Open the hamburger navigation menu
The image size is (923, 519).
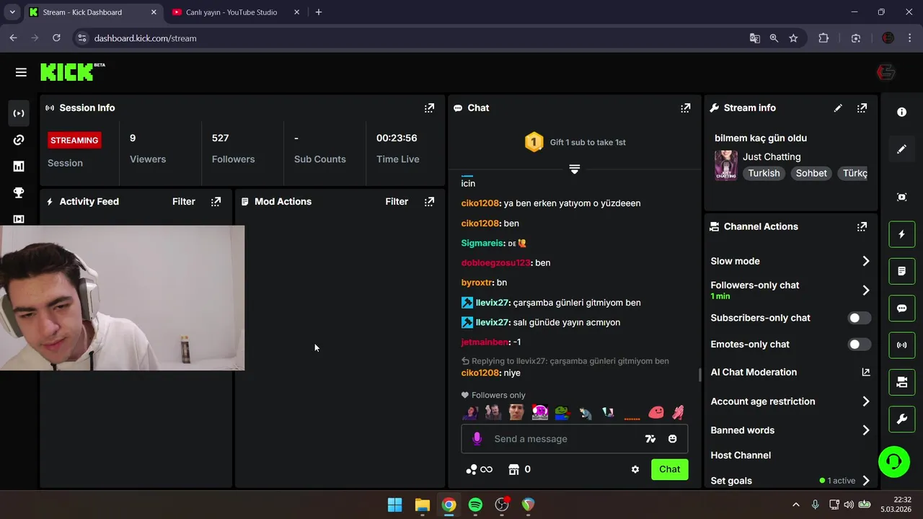pos(21,72)
